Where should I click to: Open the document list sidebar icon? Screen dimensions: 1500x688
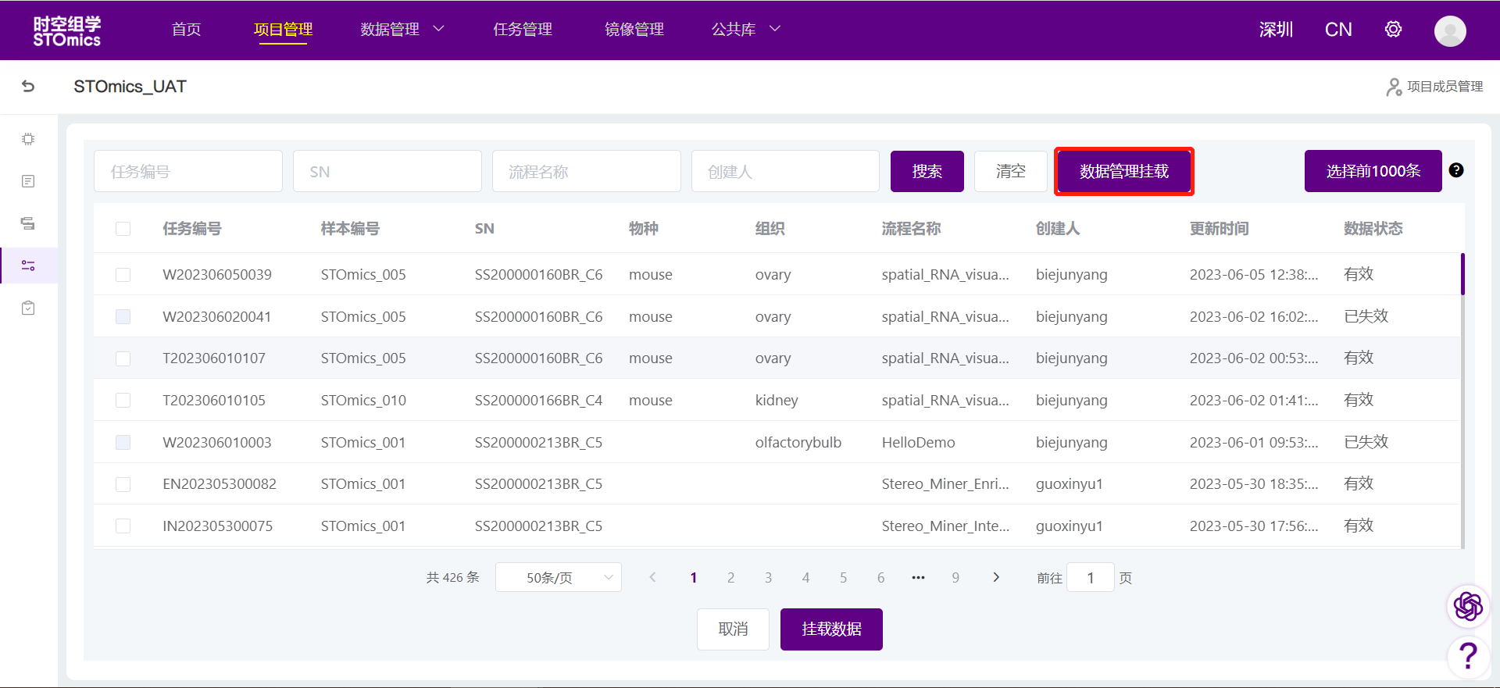click(28, 181)
